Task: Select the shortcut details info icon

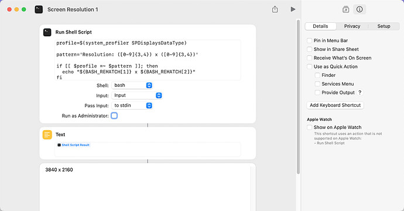Action: pyautogui.click(x=360, y=9)
